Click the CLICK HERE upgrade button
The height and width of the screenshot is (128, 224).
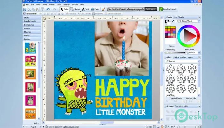(x=151, y=9)
